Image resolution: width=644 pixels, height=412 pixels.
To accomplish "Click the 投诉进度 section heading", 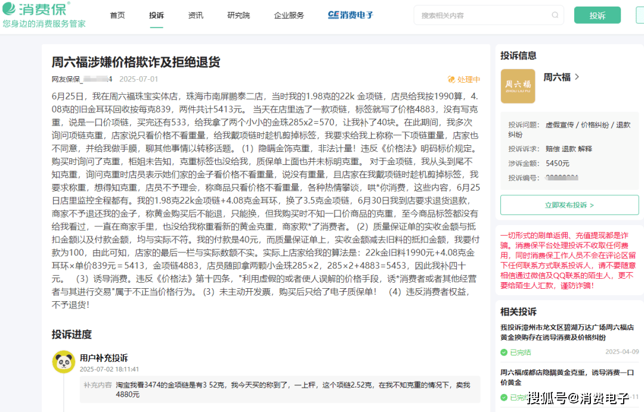I will [72, 334].
